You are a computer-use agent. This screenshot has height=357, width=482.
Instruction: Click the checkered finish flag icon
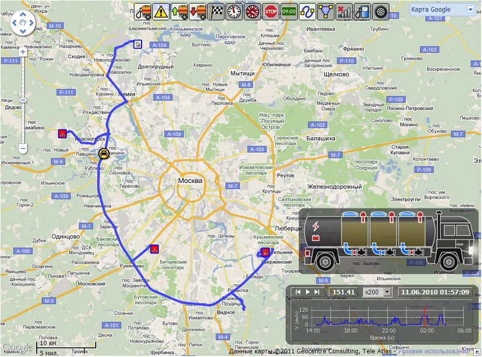tap(216, 11)
